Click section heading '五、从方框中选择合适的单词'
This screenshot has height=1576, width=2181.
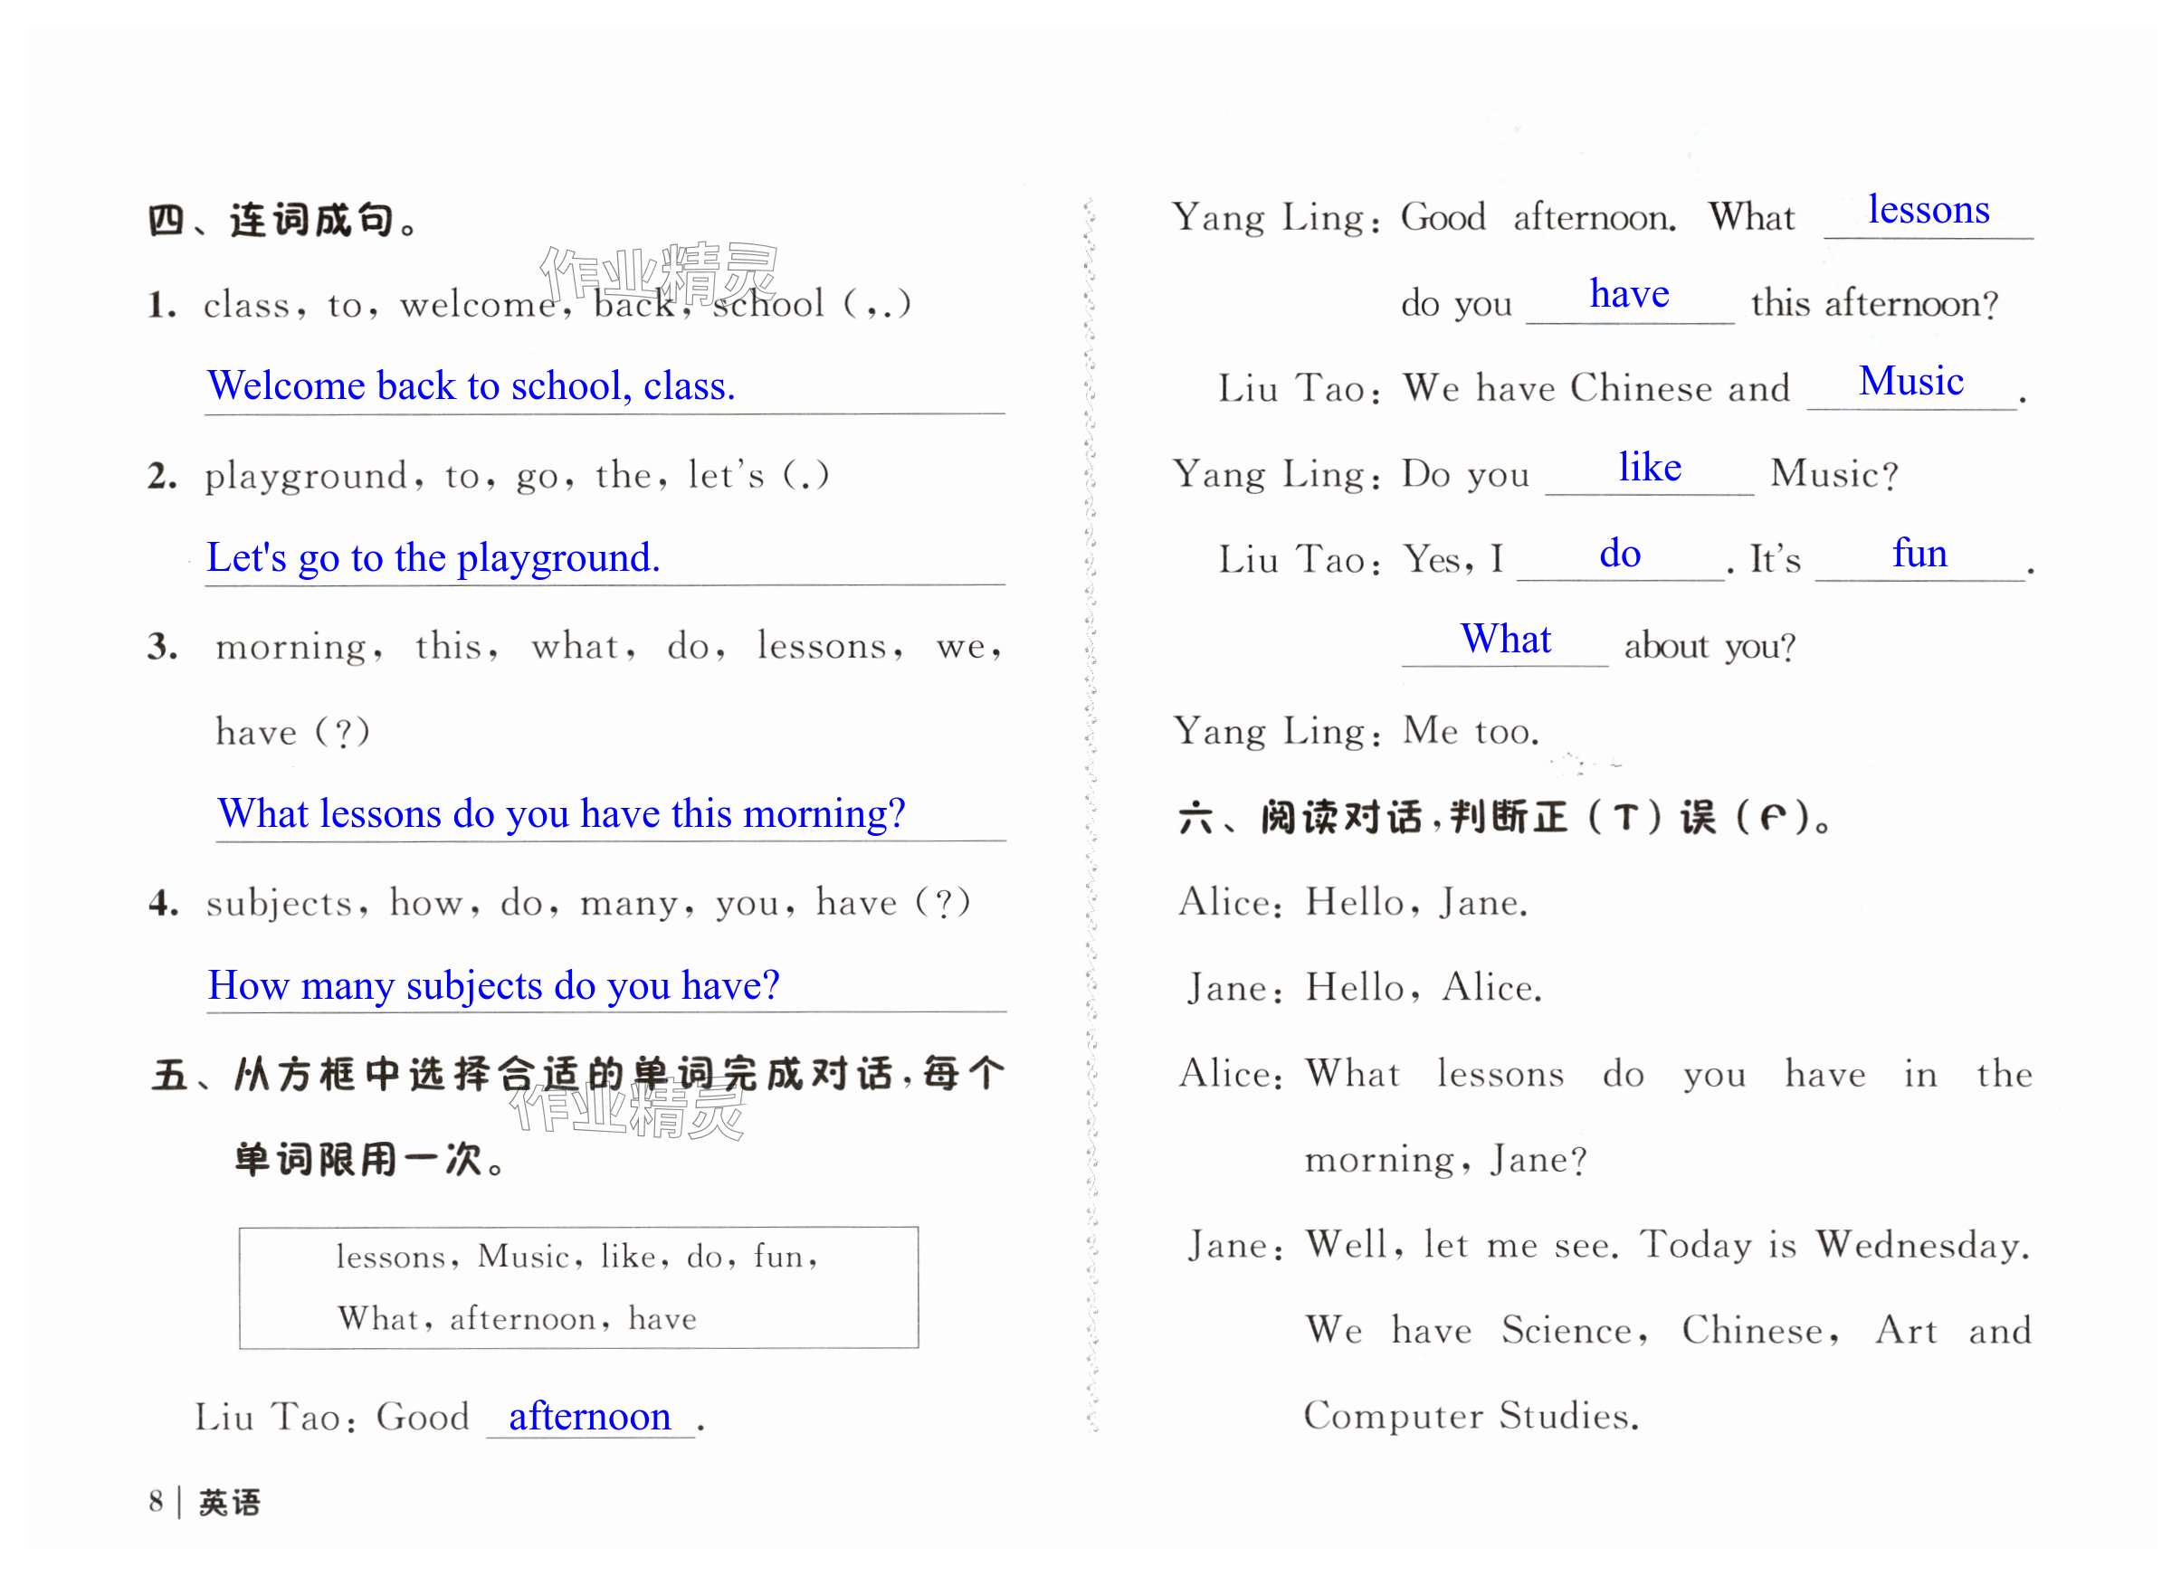click(x=577, y=1075)
